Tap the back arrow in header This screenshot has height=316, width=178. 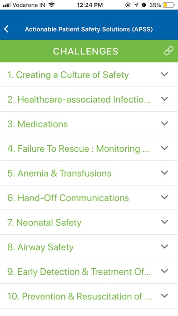[x=6, y=29]
